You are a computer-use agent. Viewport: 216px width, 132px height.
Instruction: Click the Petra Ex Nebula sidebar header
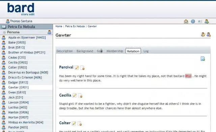tap(26, 27)
